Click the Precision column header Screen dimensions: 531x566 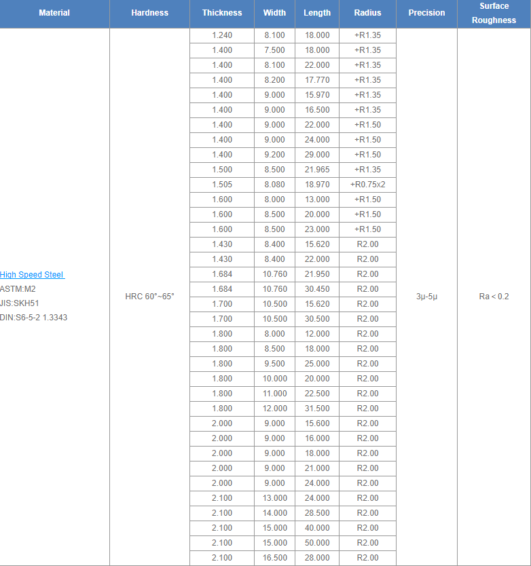(x=426, y=13)
